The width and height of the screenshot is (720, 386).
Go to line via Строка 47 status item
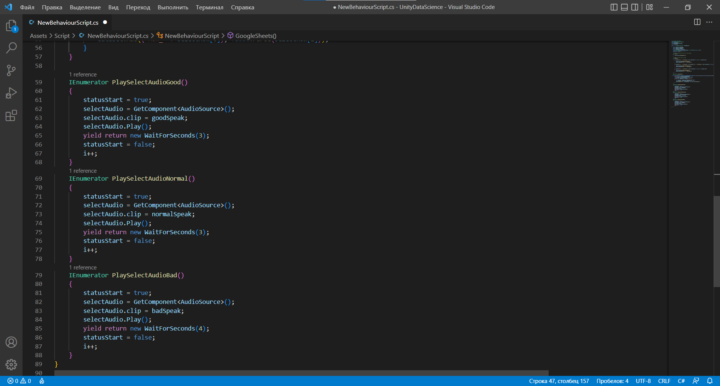(559, 381)
